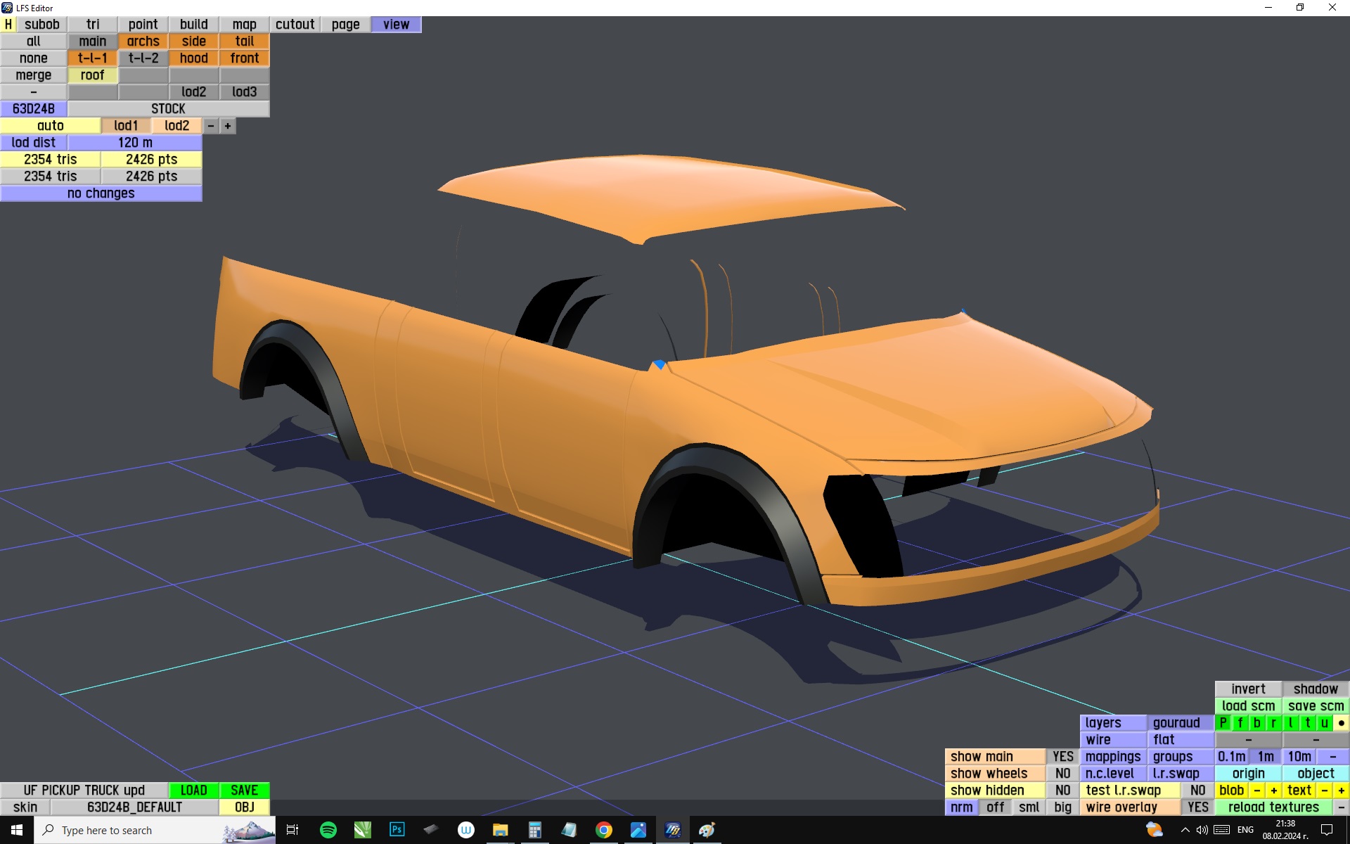The height and width of the screenshot is (844, 1350).
Task: Toggle show wheels NO setting
Action: click(x=1062, y=774)
